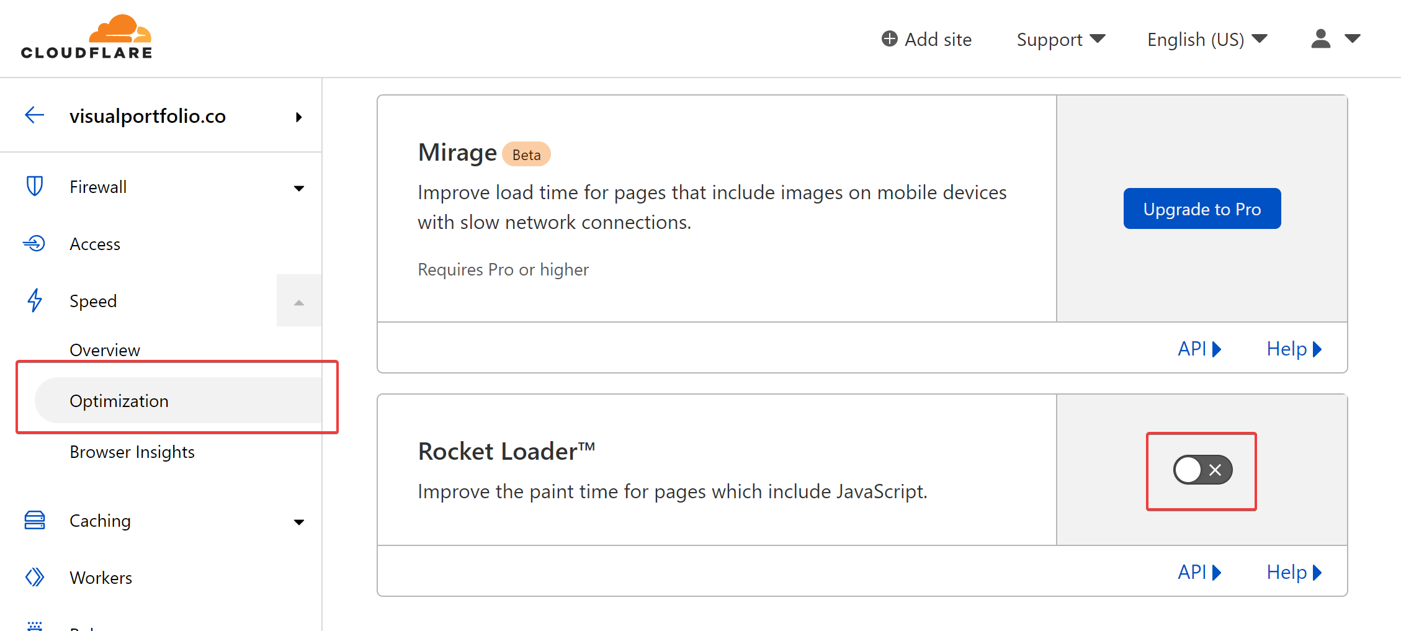The width and height of the screenshot is (1401, 631).
Task: Click the Speed lightning bolt icon
Action: pos(35,300)
